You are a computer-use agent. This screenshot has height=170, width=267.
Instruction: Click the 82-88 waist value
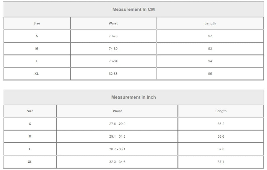point(113,74)
